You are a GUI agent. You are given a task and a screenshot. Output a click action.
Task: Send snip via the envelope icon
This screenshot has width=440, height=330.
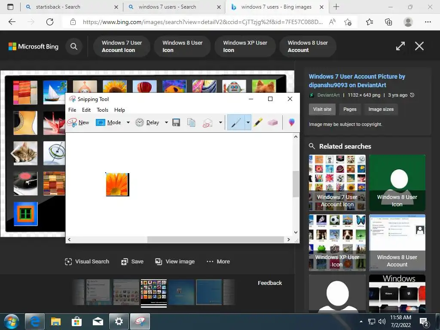point(208,122)
